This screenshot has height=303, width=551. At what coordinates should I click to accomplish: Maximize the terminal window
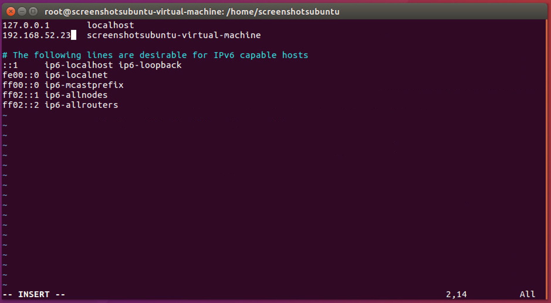tap(33, 12)
